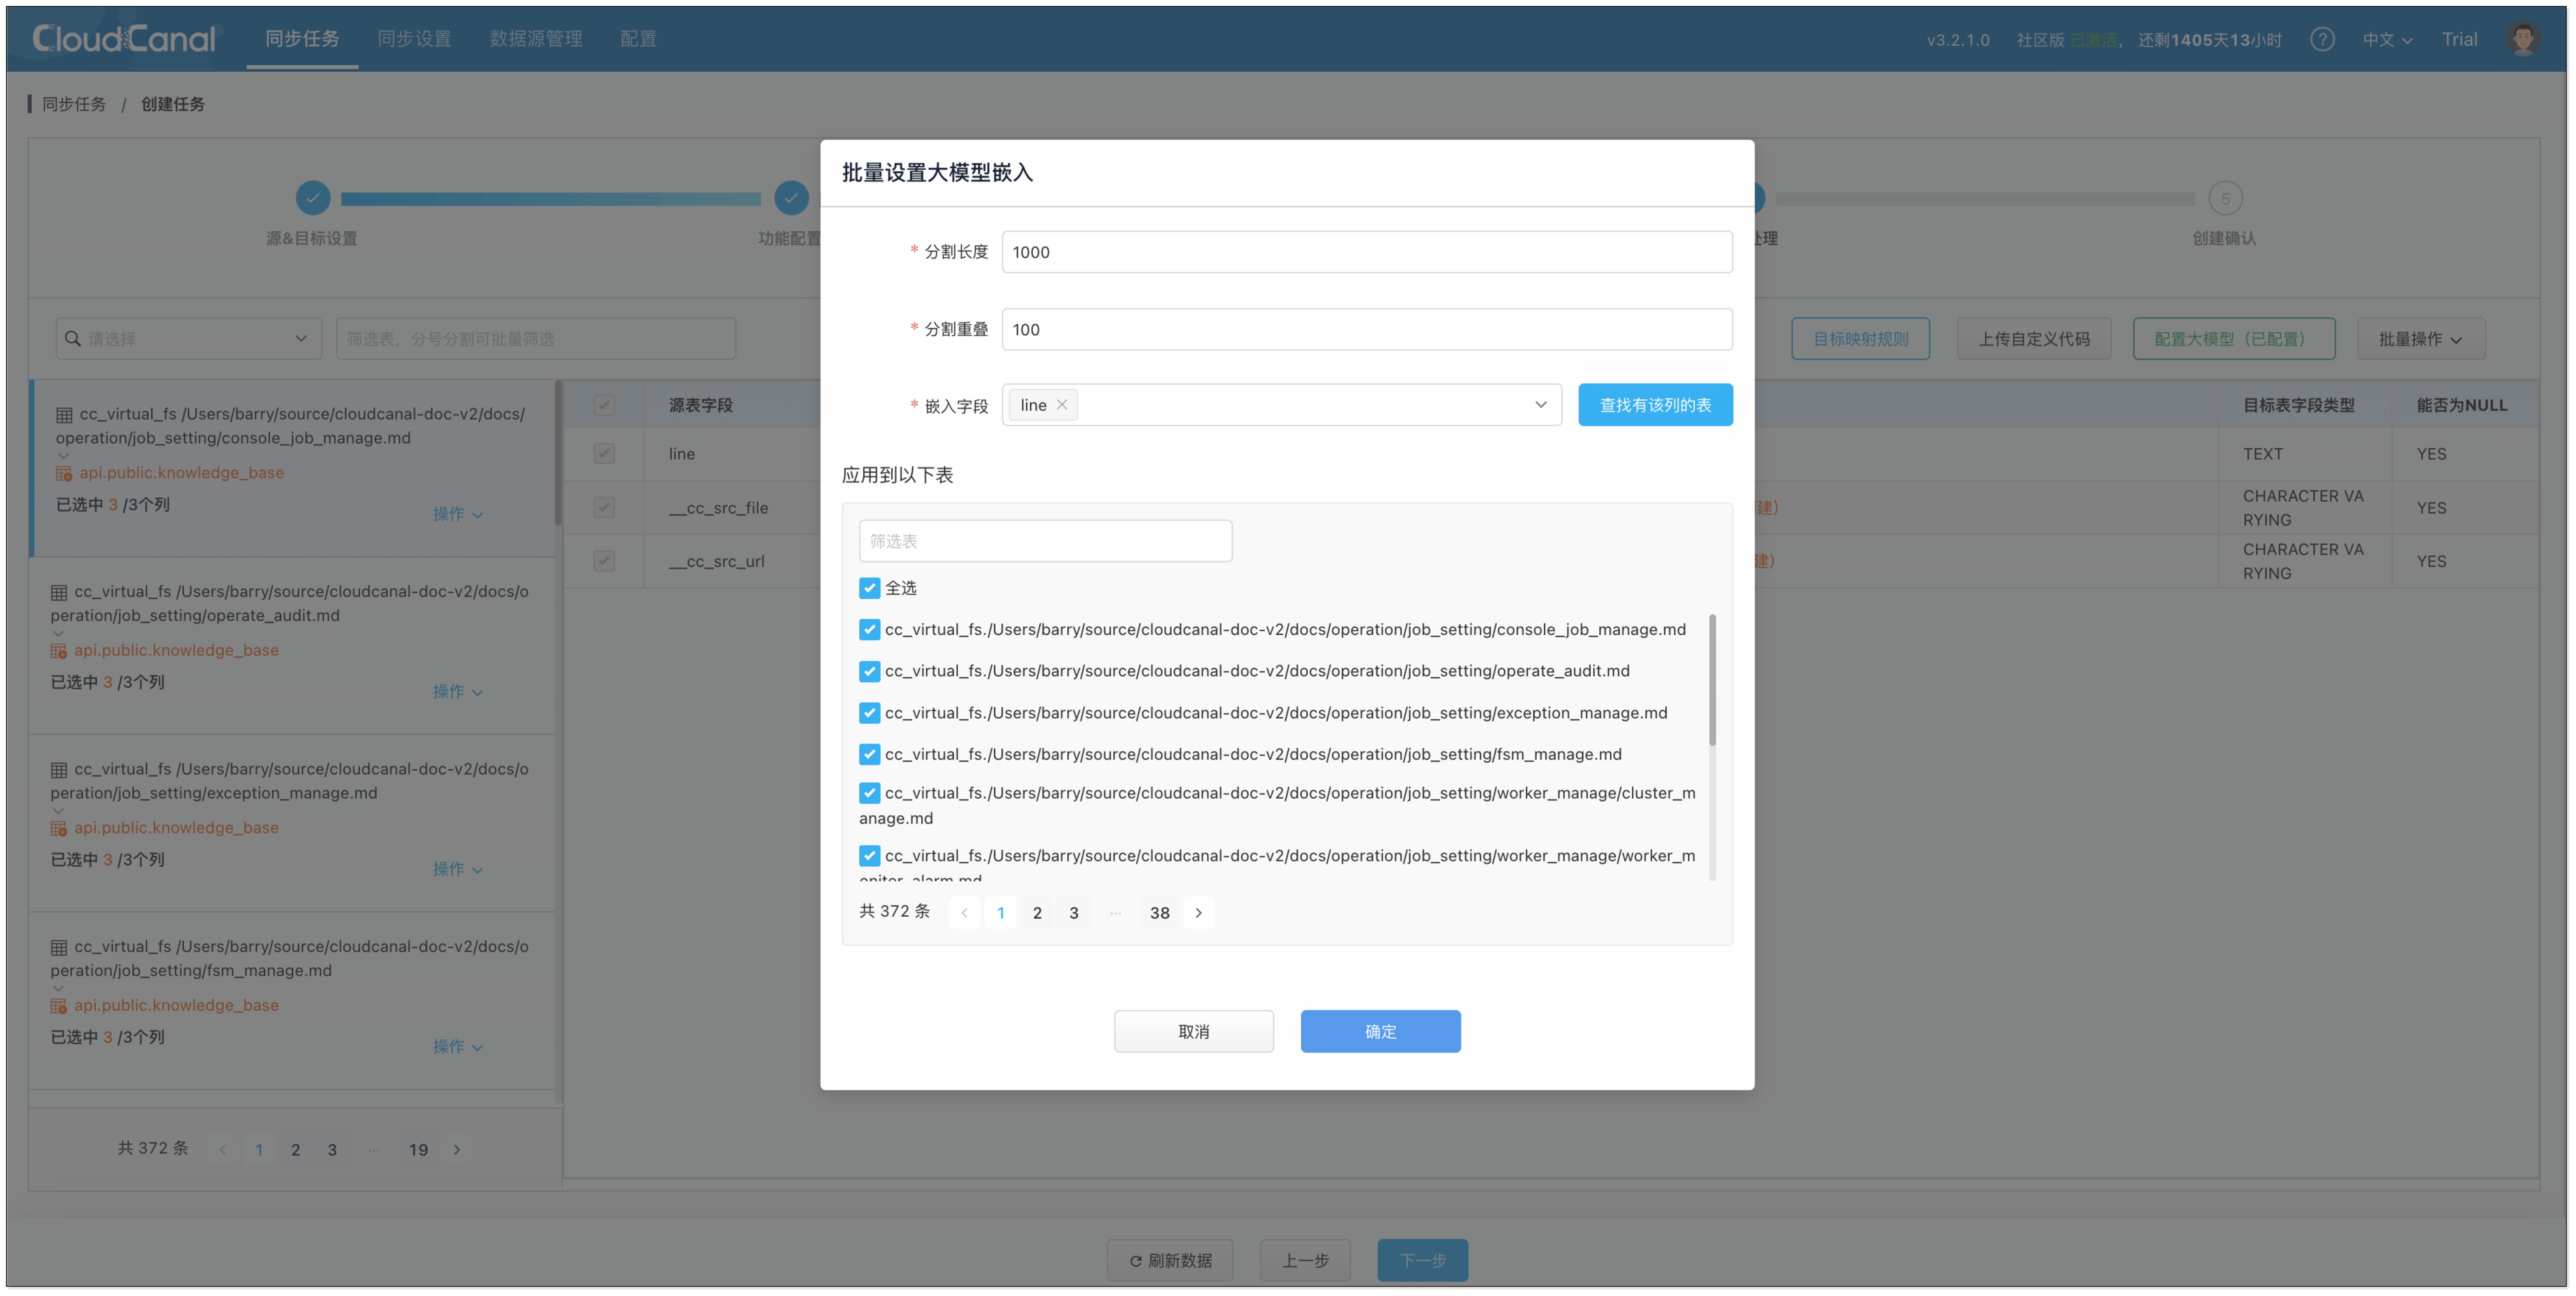Expand the 嵌入字段 dropdown arrow
This screenshot has height=1296, width=2576.
(1540, 405)
